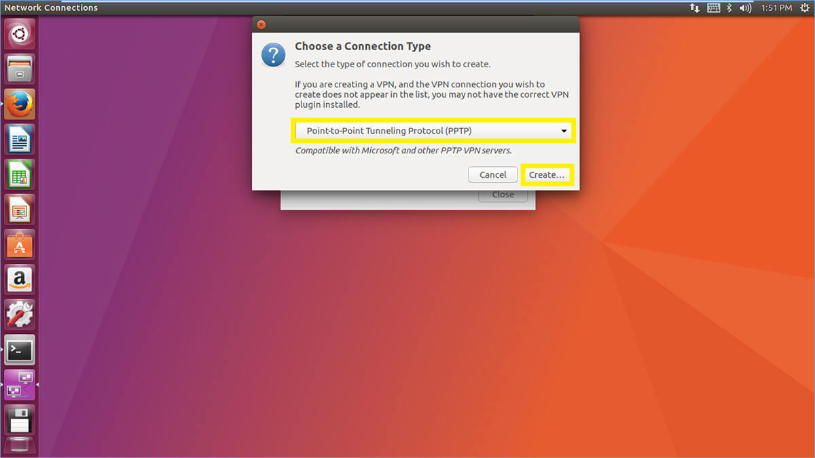The height and width of the screenshot is (458, 815).
Task: Open the Amazon launcher icon
Action: 20,280
